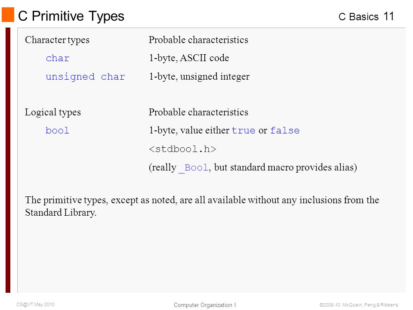Click 'Computer Organization I' footer label
Image resolution: width=413 pixels, height=310 pixels.
[x=205, y=305]
